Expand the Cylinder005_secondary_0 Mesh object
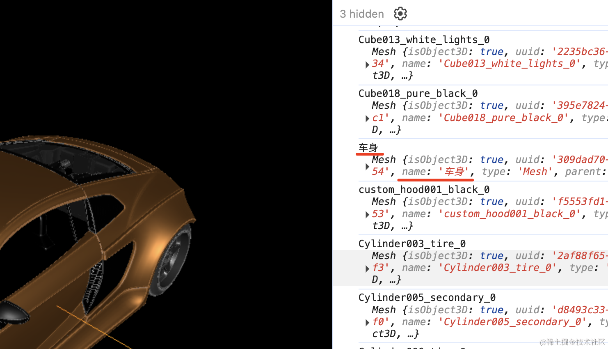The height and width of the screenshot is (349, 608). 367,323
